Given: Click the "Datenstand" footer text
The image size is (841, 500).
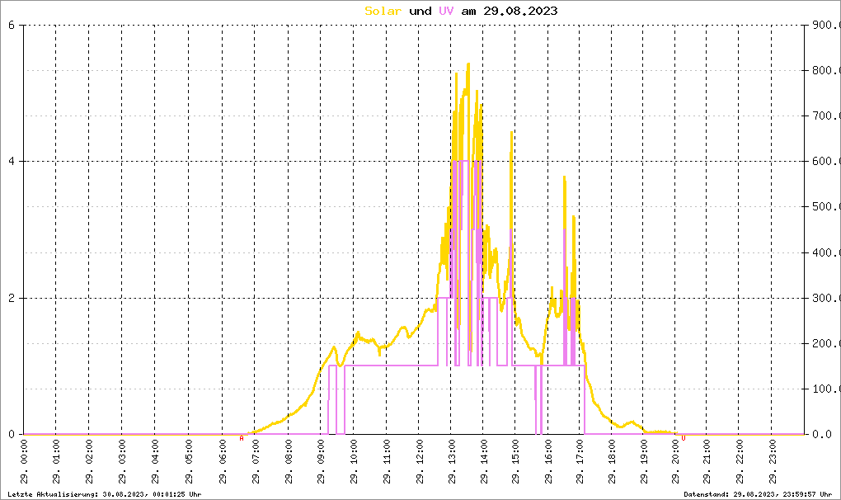Looking at the screenshot, I should tap(758, 494).
